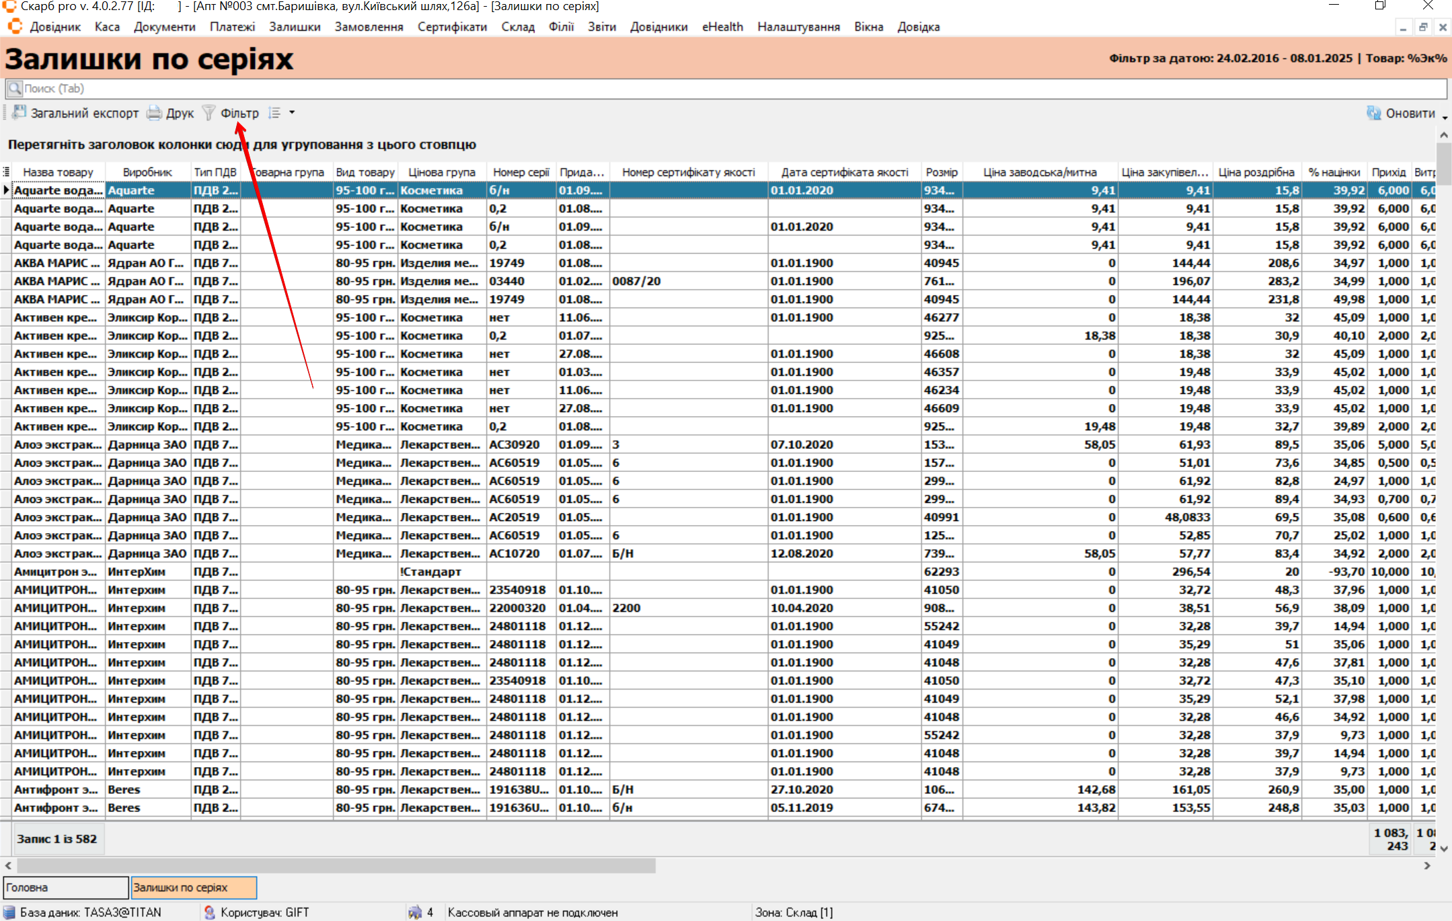
Task: Click the row-spacing list icon in toolbar
Action: (x=274, y=113)
